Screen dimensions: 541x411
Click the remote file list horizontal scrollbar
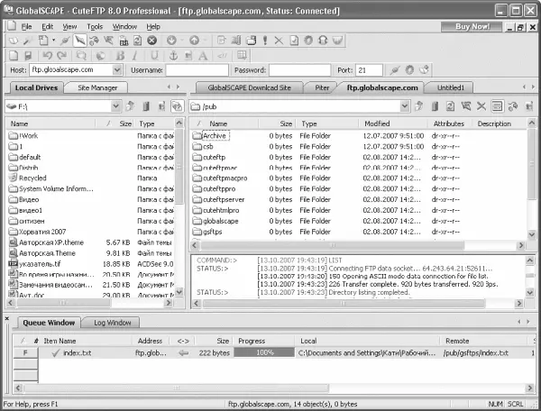(357, 245)
